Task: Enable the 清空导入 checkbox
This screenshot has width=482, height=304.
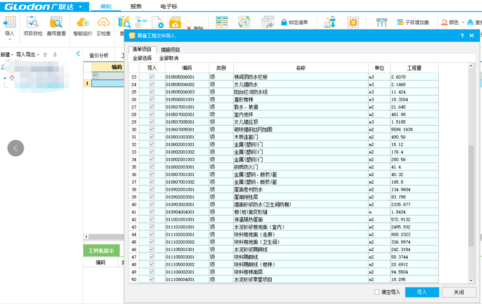Action: (377, 292)
